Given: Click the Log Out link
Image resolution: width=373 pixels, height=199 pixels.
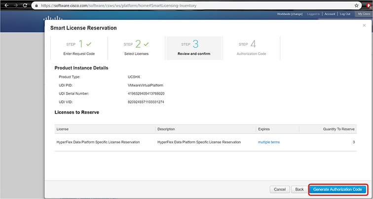Looking at the screenshot, I should coord(345,14).
